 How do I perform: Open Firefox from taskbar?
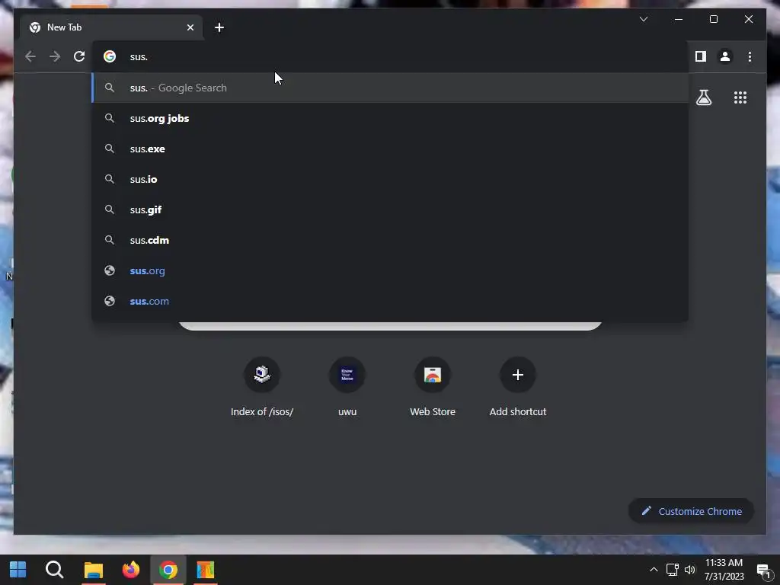tap(131, 570)
